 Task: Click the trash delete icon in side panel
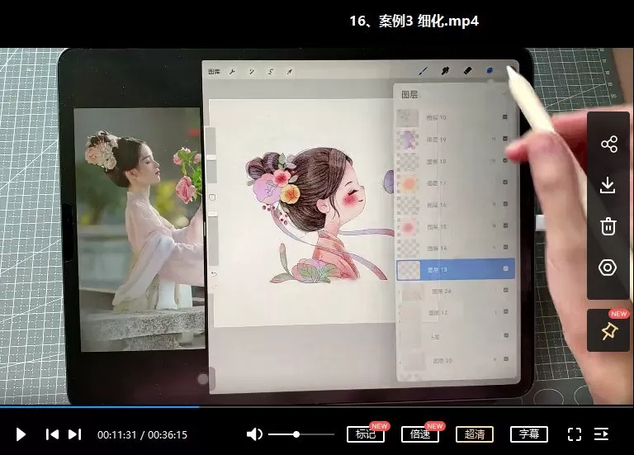608,226
